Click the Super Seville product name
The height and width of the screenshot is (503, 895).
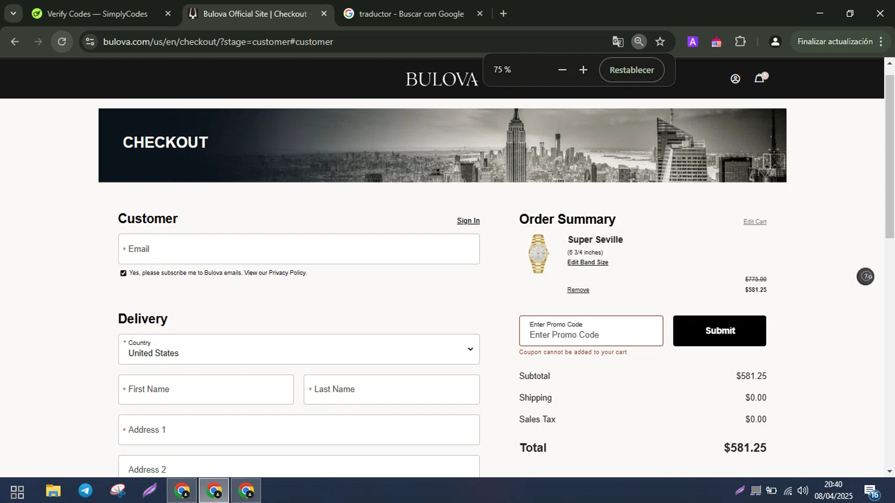coord(595,240)
